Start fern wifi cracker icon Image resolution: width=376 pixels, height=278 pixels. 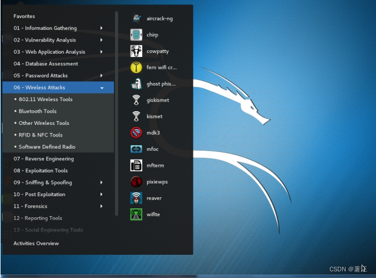click(x=136, y=67)
